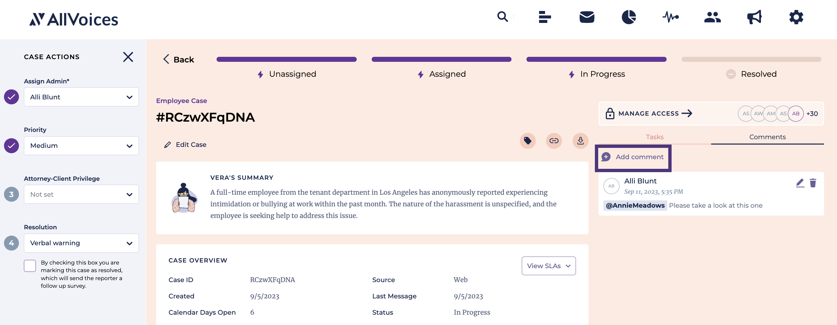Copy case link with chain icon
837x325 pixels.
pyautogui.click(x=554, y=141)
